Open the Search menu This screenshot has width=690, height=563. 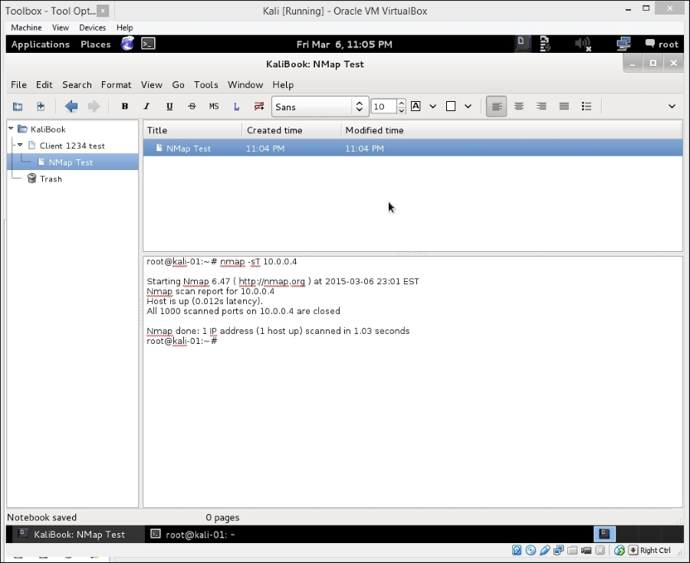point(77,85)
